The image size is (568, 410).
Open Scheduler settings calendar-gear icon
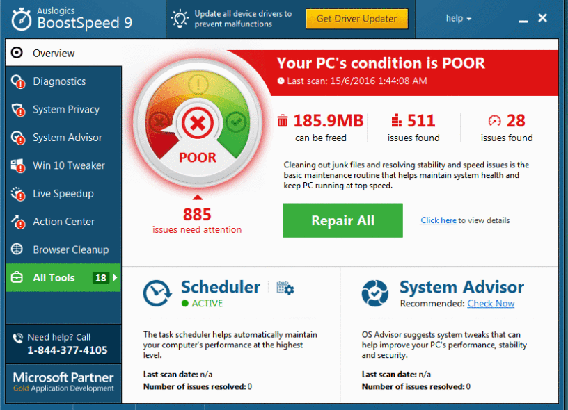tap(285, 288)
